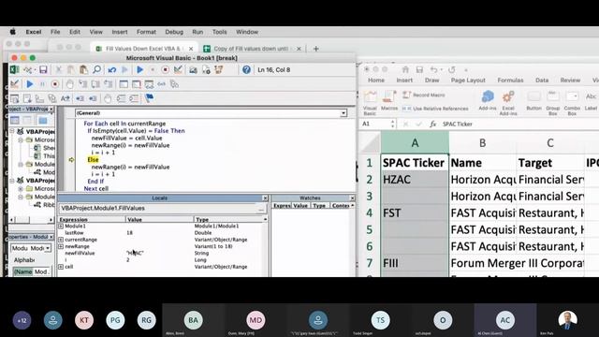Switch to the Data ribbon tab
This screenshot has width=599, height=337.
coord(542,81)
